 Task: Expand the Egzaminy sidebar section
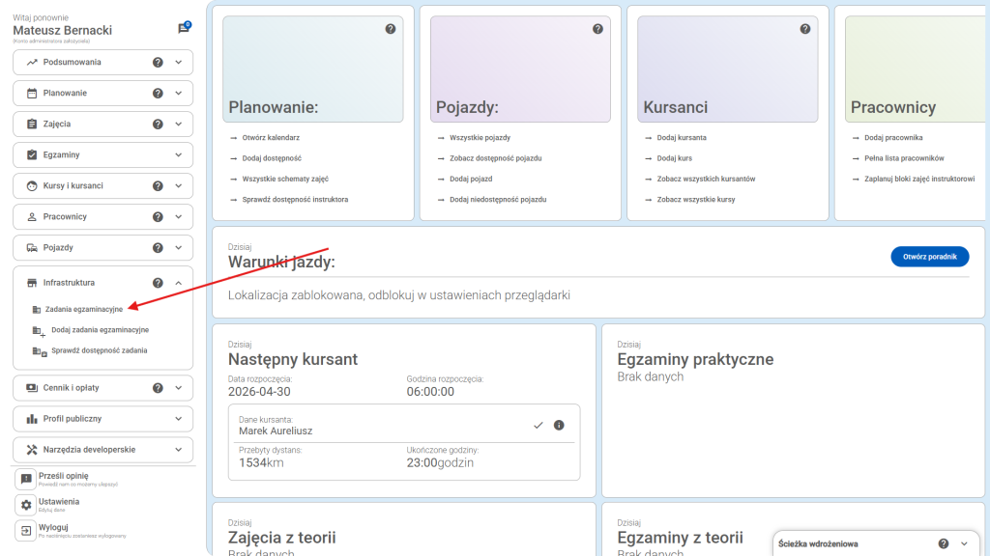(179, 155)
